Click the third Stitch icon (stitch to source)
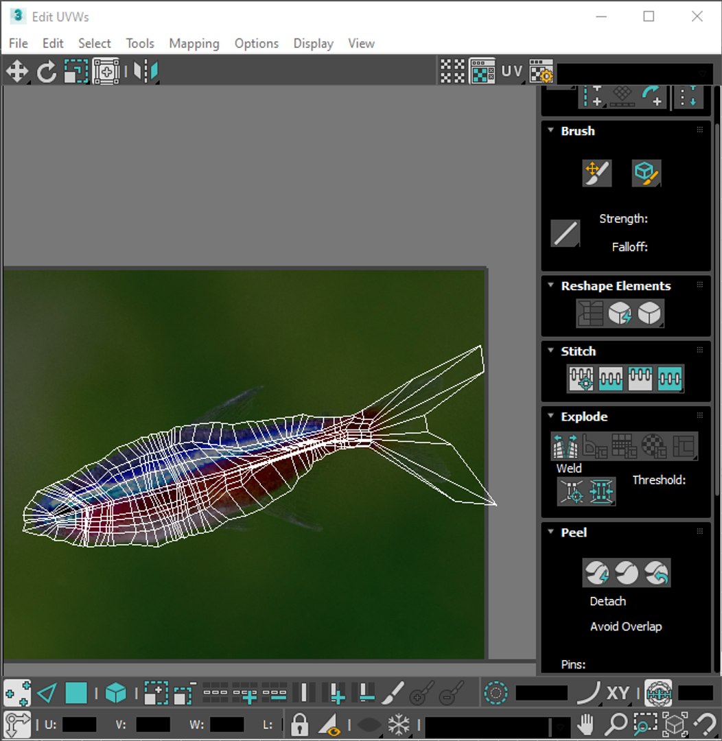Screen dimensions: 722x741 click(640, 379)
